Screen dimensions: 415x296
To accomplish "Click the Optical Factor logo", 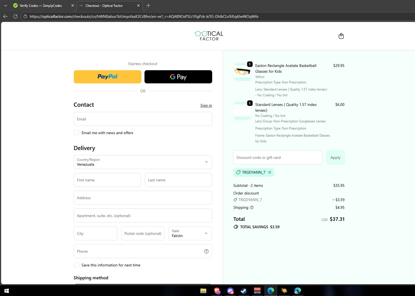I will (209, 36).
